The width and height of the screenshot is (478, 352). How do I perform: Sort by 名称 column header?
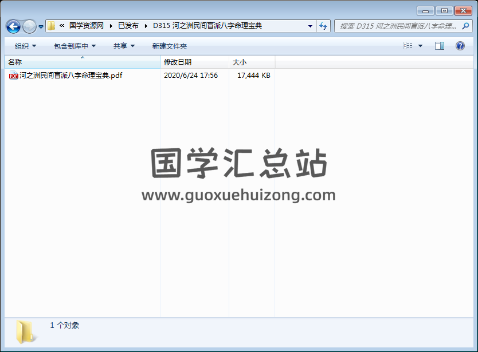point(83,62)
